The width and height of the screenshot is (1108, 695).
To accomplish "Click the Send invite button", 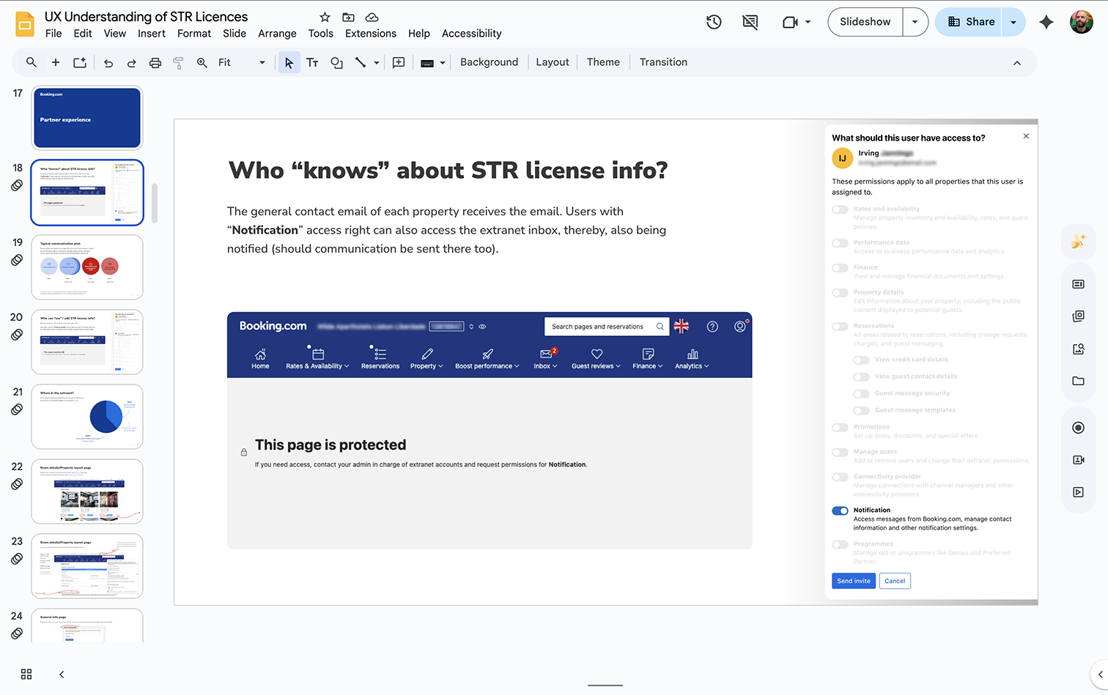I will 853,580.
